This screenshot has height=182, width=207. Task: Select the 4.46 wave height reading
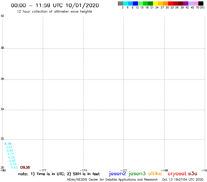[12, 161]
